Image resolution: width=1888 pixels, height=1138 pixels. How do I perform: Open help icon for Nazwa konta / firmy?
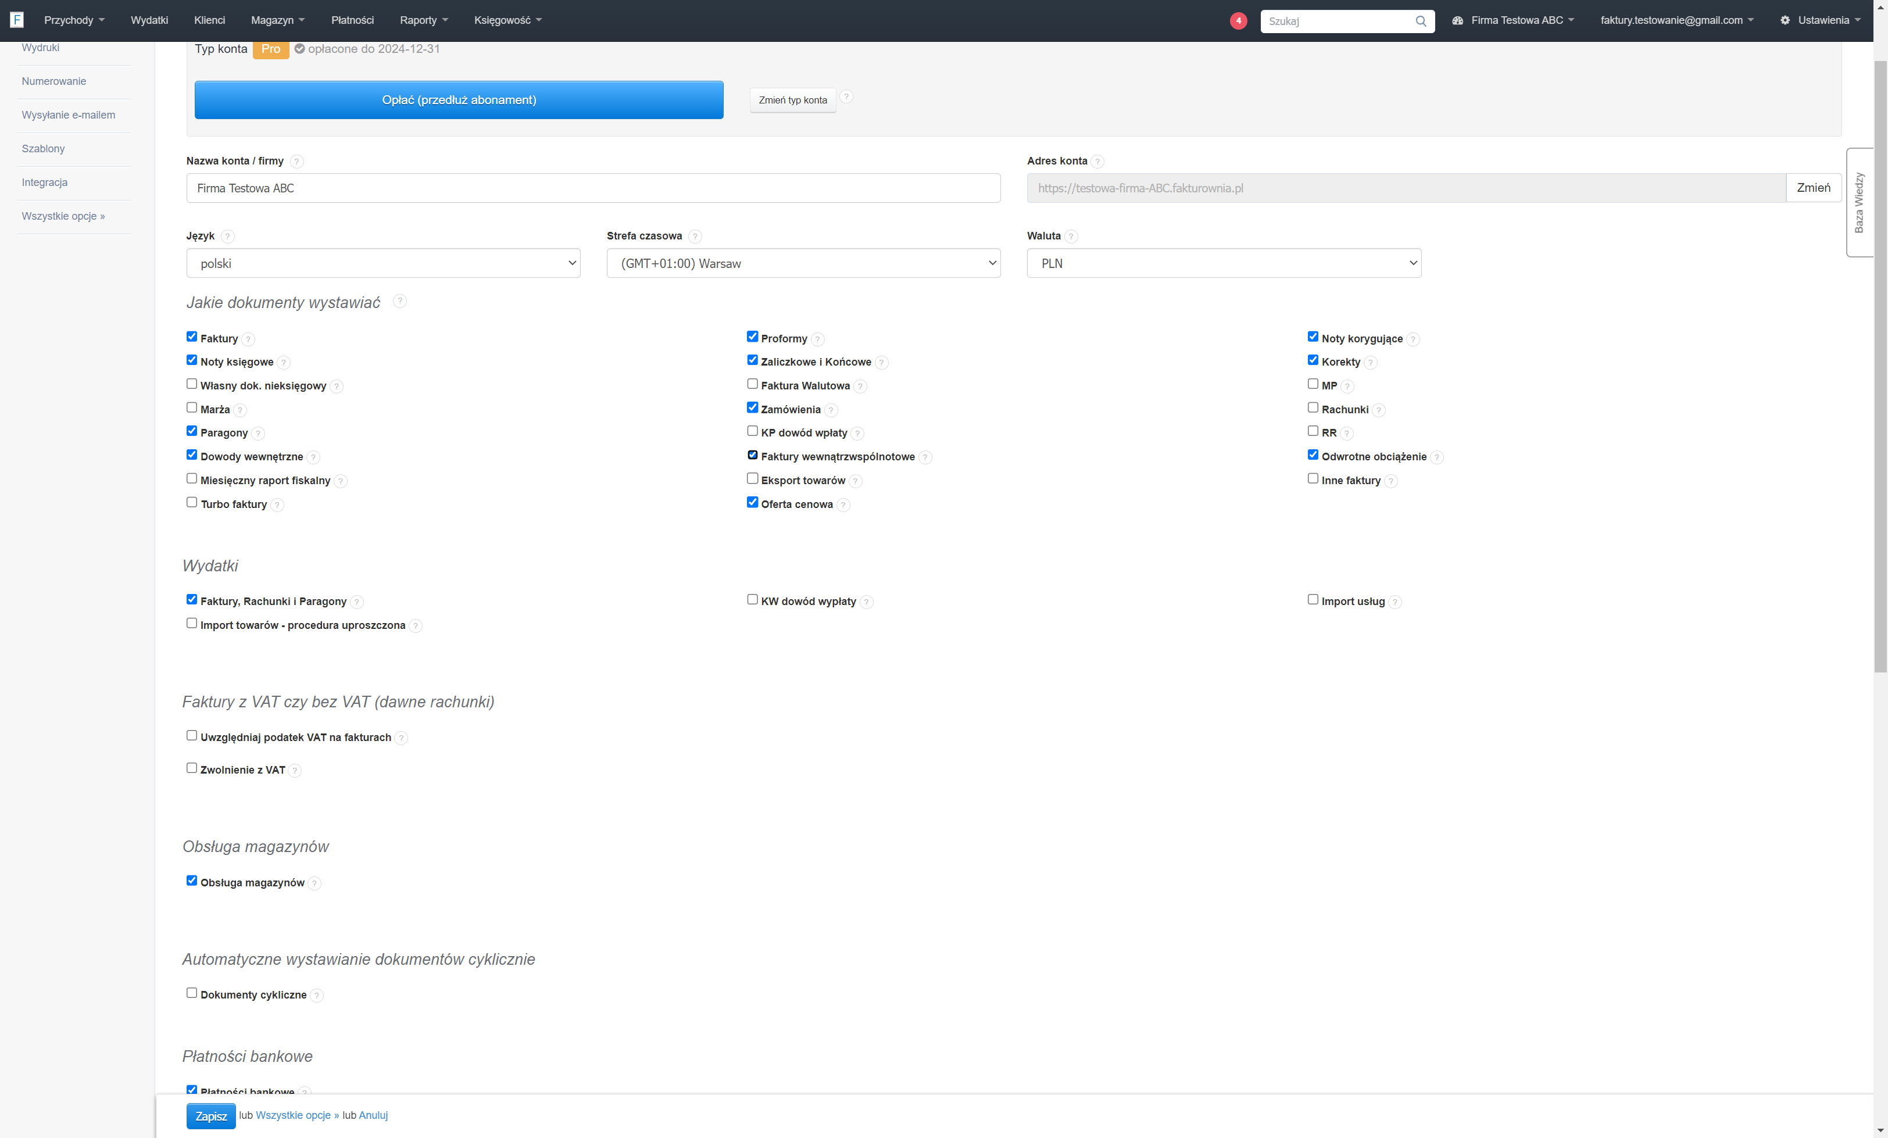click(296, 161)
